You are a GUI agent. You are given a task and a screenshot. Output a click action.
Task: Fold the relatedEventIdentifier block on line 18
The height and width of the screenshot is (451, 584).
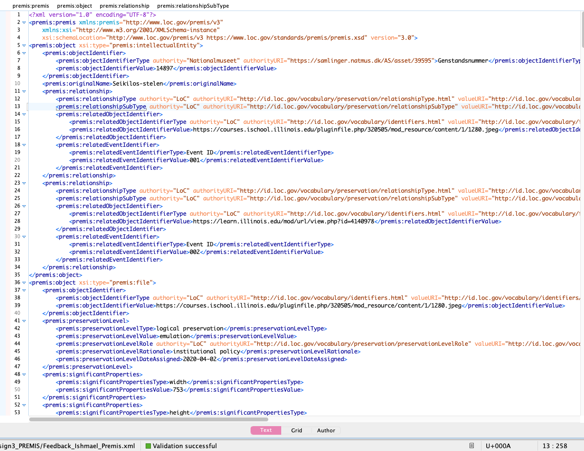coord(24,144)
